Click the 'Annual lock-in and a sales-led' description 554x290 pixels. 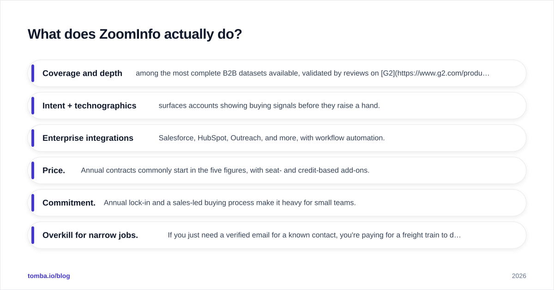click(x=230, y=203)
